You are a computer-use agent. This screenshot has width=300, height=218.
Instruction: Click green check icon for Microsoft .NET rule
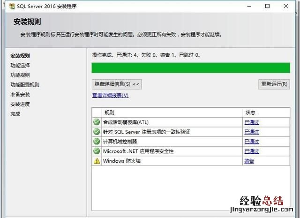pos(97,151)
